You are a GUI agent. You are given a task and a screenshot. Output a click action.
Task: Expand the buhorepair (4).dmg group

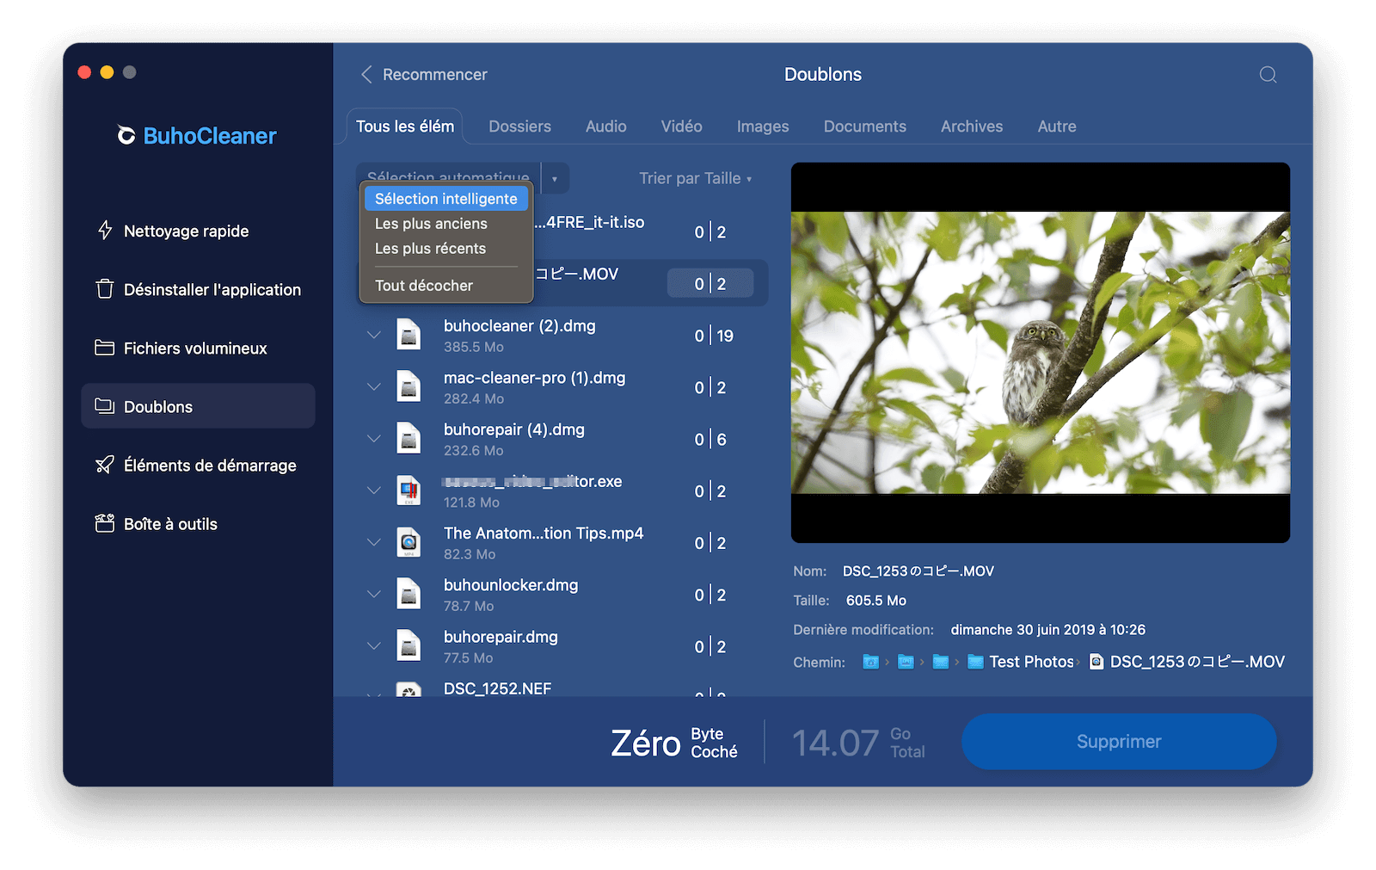[373, 439]
